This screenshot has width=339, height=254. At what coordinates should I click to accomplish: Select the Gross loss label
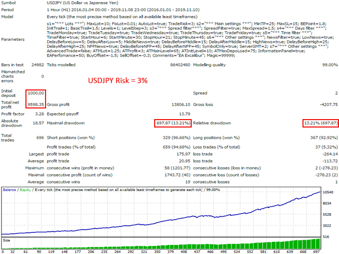pos(203,105)
